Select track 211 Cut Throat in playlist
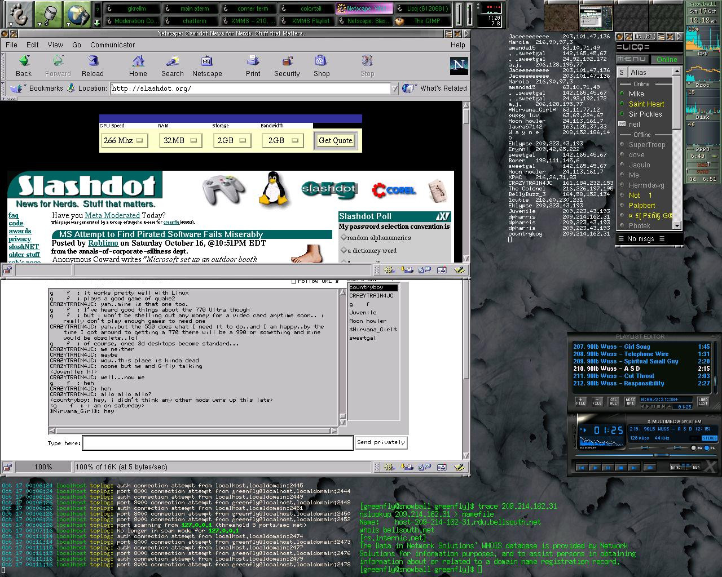722x577 pixels. point(641,376)
